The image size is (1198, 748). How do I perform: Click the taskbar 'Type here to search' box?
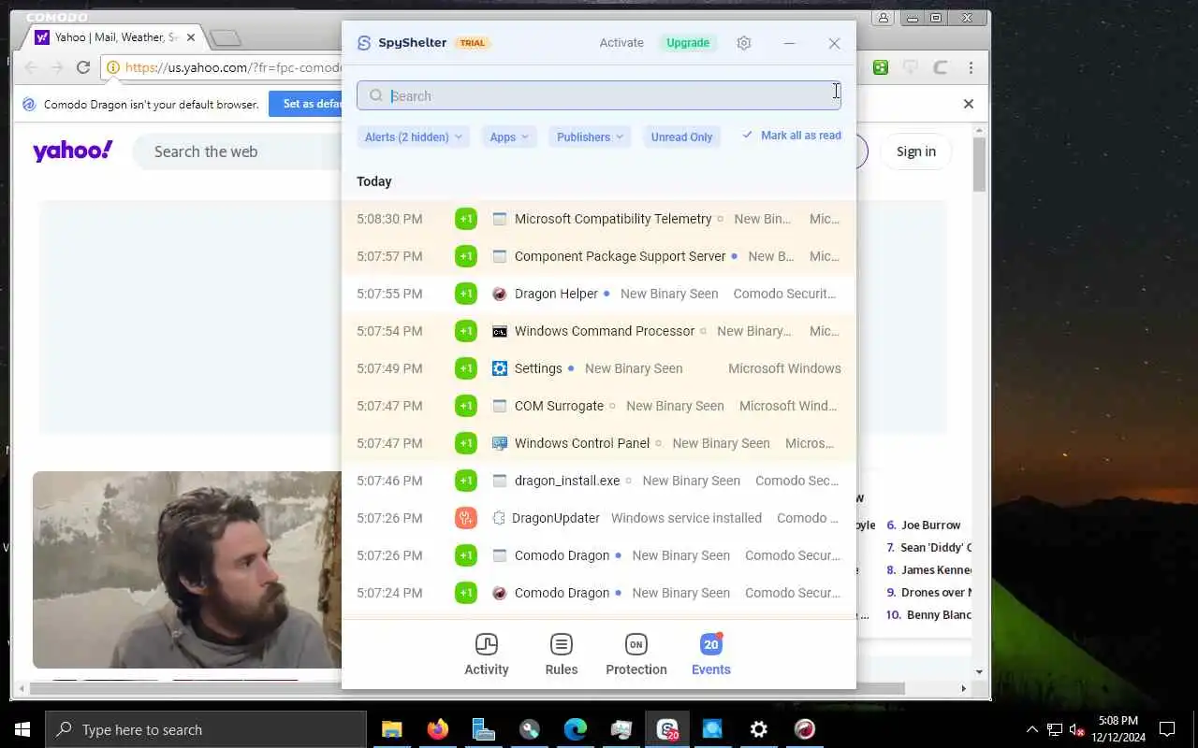[206, 729]
